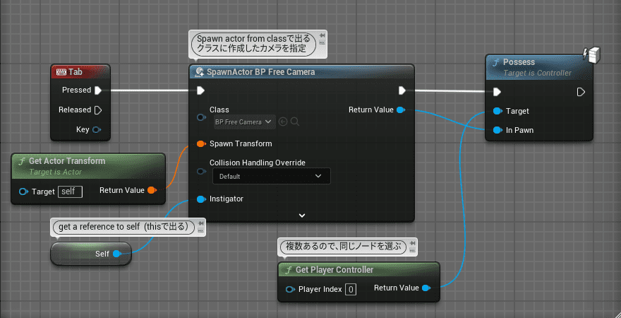Click the function icon on Get Player Controller

point(287,270)
